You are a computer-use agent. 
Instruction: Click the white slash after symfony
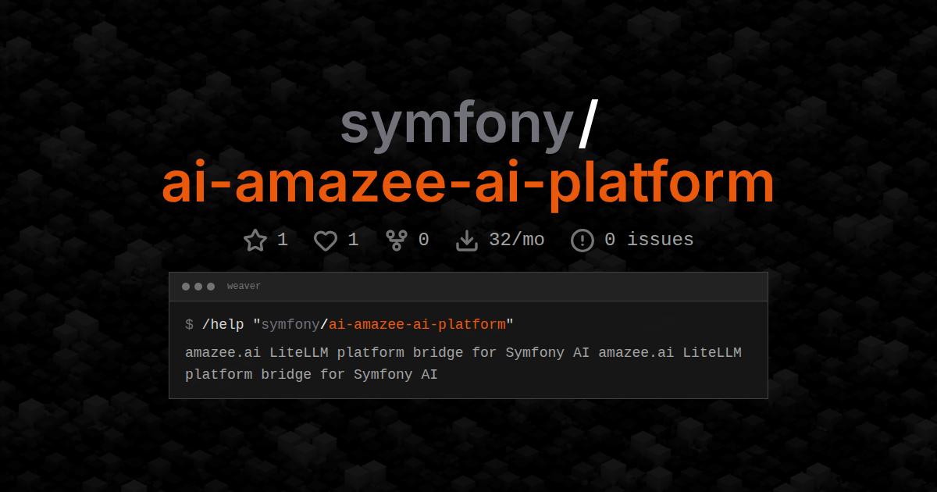click(x=587, y=125)
